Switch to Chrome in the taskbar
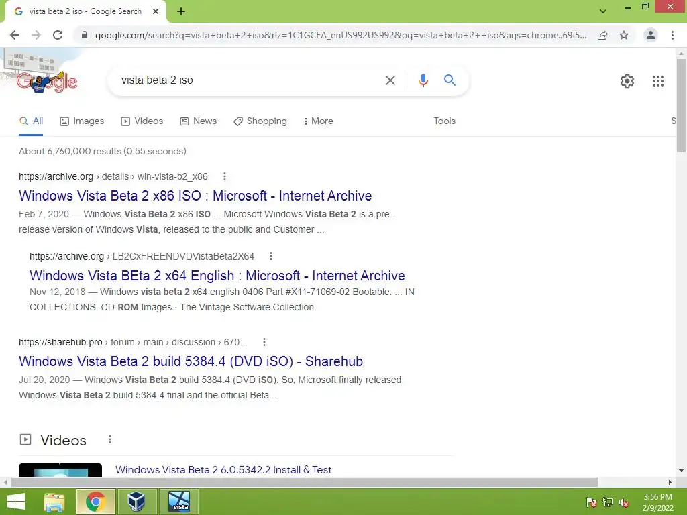Screen dimensions: 687x515 (95, 502)
